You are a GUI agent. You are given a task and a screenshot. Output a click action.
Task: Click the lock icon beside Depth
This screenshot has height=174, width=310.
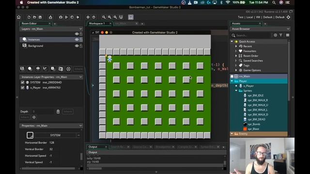58,112
